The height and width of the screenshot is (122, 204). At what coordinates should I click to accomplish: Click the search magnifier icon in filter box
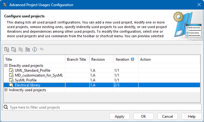click(x=6, y=107)
